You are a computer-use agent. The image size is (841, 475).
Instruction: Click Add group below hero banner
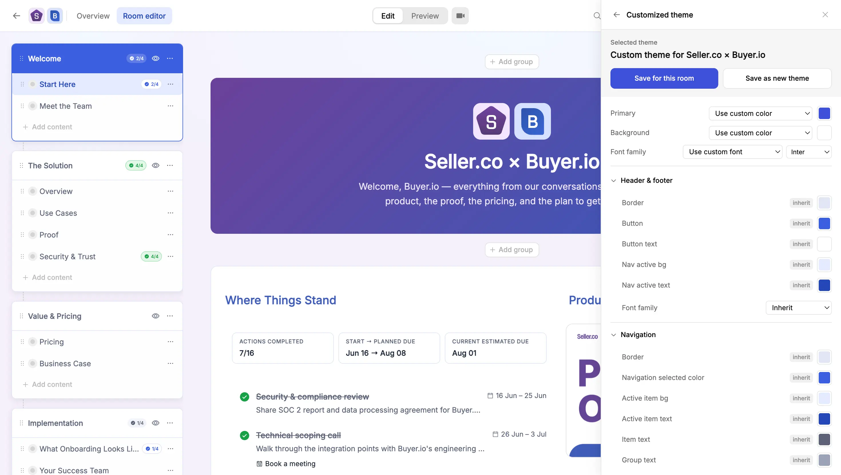click(x=511, y=250)
